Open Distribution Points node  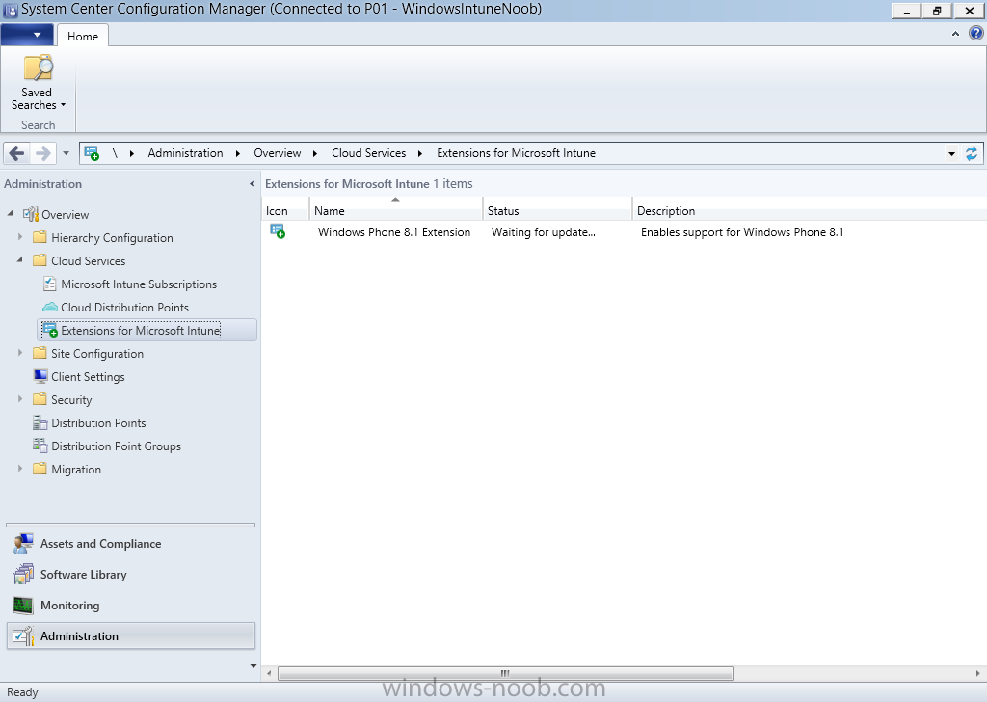(98, 423)
